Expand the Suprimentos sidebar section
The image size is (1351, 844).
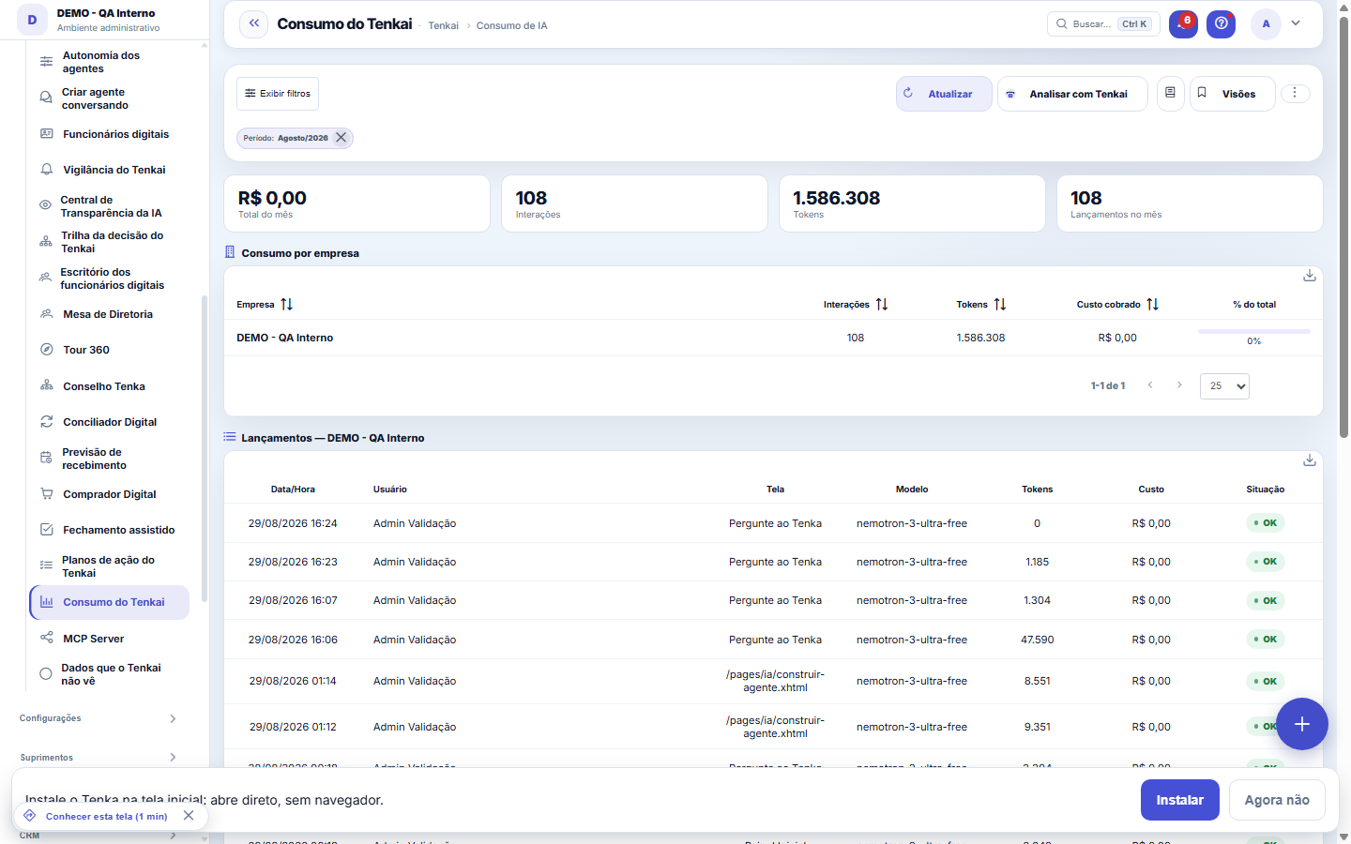[x=99, y=758]
